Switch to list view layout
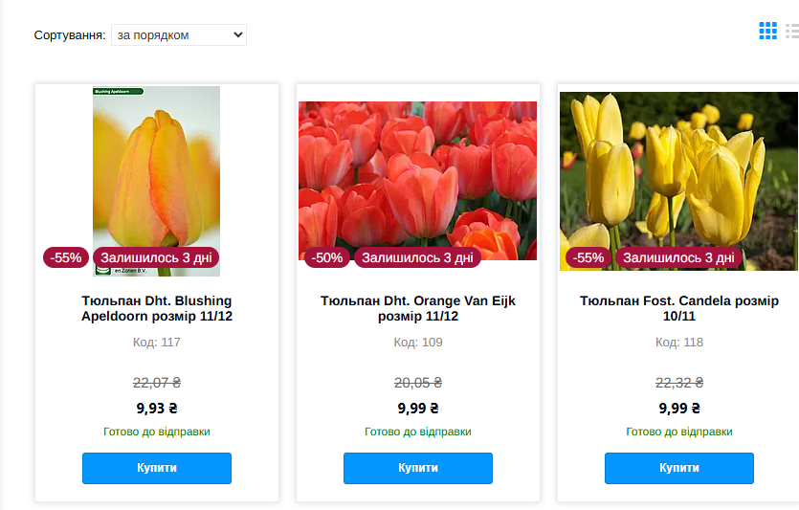This screenshot has width=799, height=510. point(792,31)
